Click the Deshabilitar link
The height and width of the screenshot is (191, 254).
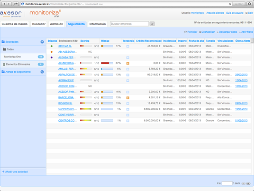(x=208, y=32)
